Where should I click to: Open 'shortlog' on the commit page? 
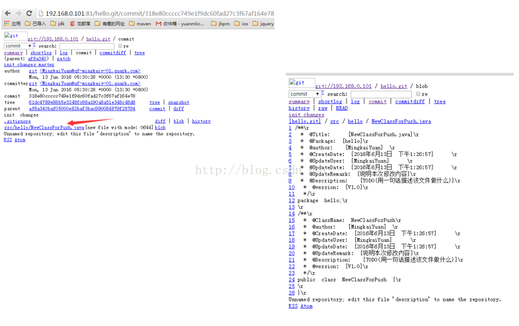click(41, 53)
